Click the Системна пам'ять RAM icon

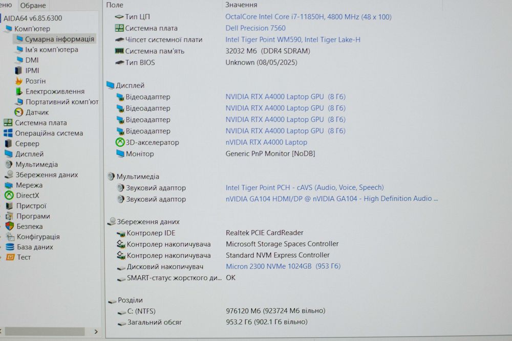pos(119,51)
